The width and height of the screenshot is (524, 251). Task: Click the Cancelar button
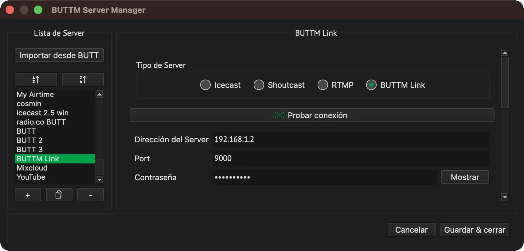click(412, 230)
